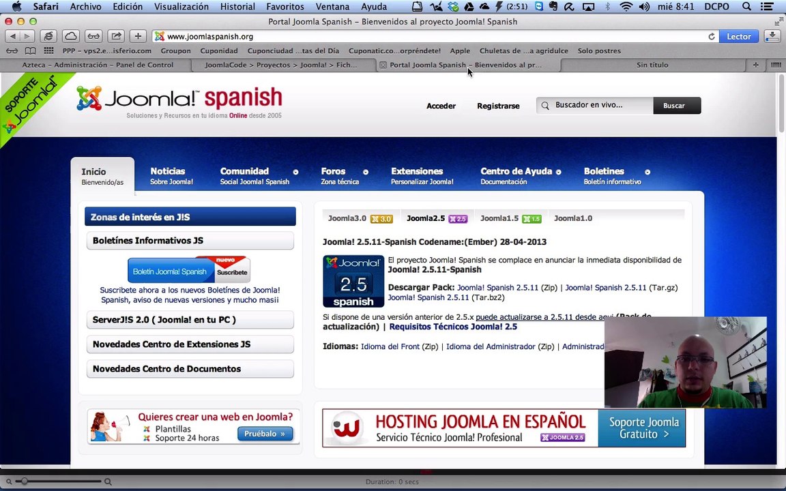
Task: Click the Share button in Safari toolbar
Action: [116, 36]
